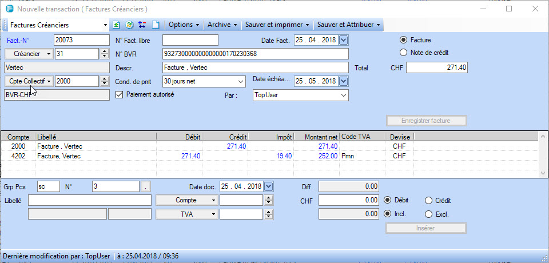This screenshot has width=549, height=263.
Task: Click the Descr. field with Facture , Vertec
Action: click(x=256, y=67)
